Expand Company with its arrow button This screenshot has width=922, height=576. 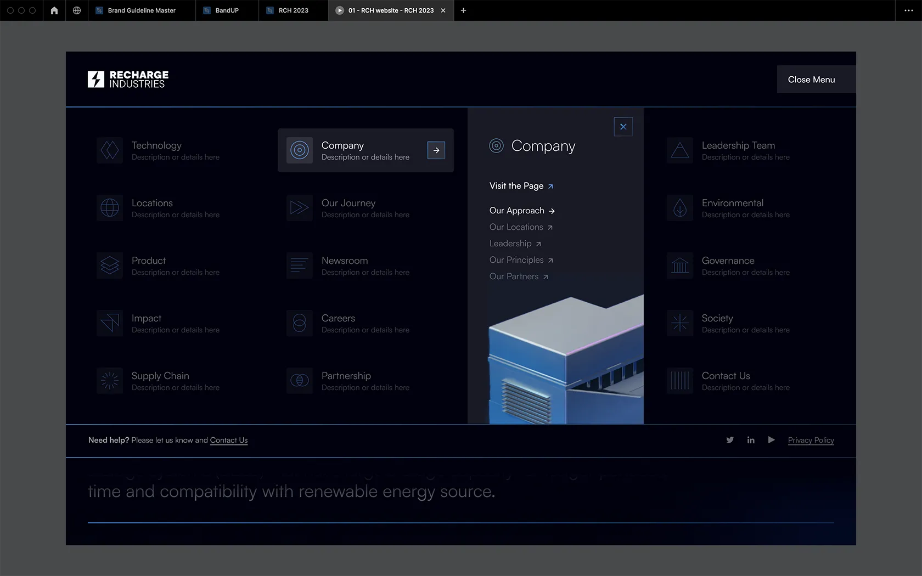(x=436, y=150)
